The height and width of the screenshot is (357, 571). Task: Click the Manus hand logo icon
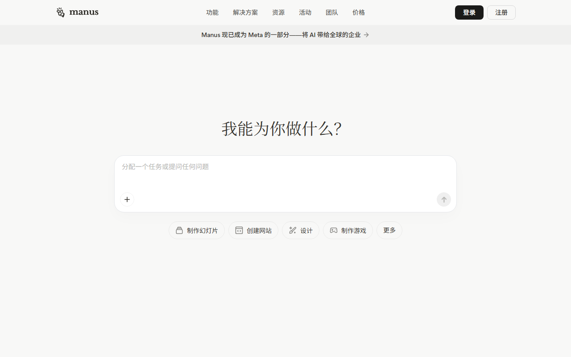click(x=61, y=12)
